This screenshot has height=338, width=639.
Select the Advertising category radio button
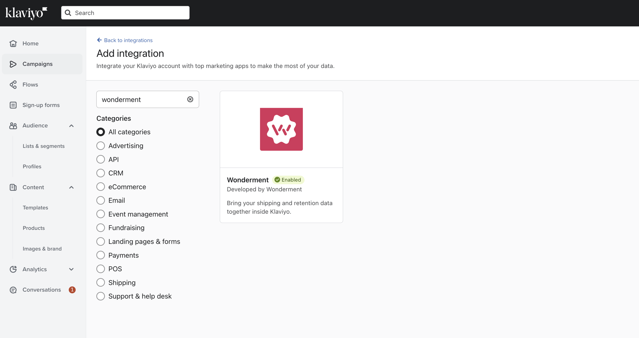[101, 146]
